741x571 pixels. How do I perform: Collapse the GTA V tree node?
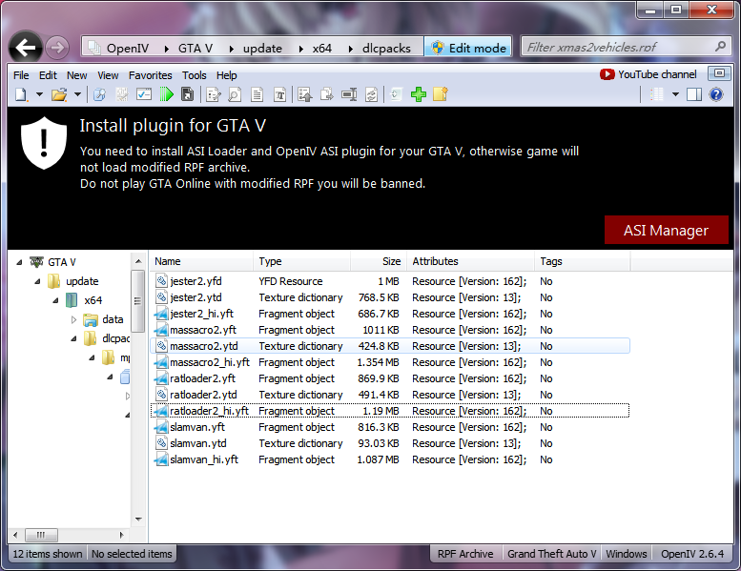coord(19,262)
